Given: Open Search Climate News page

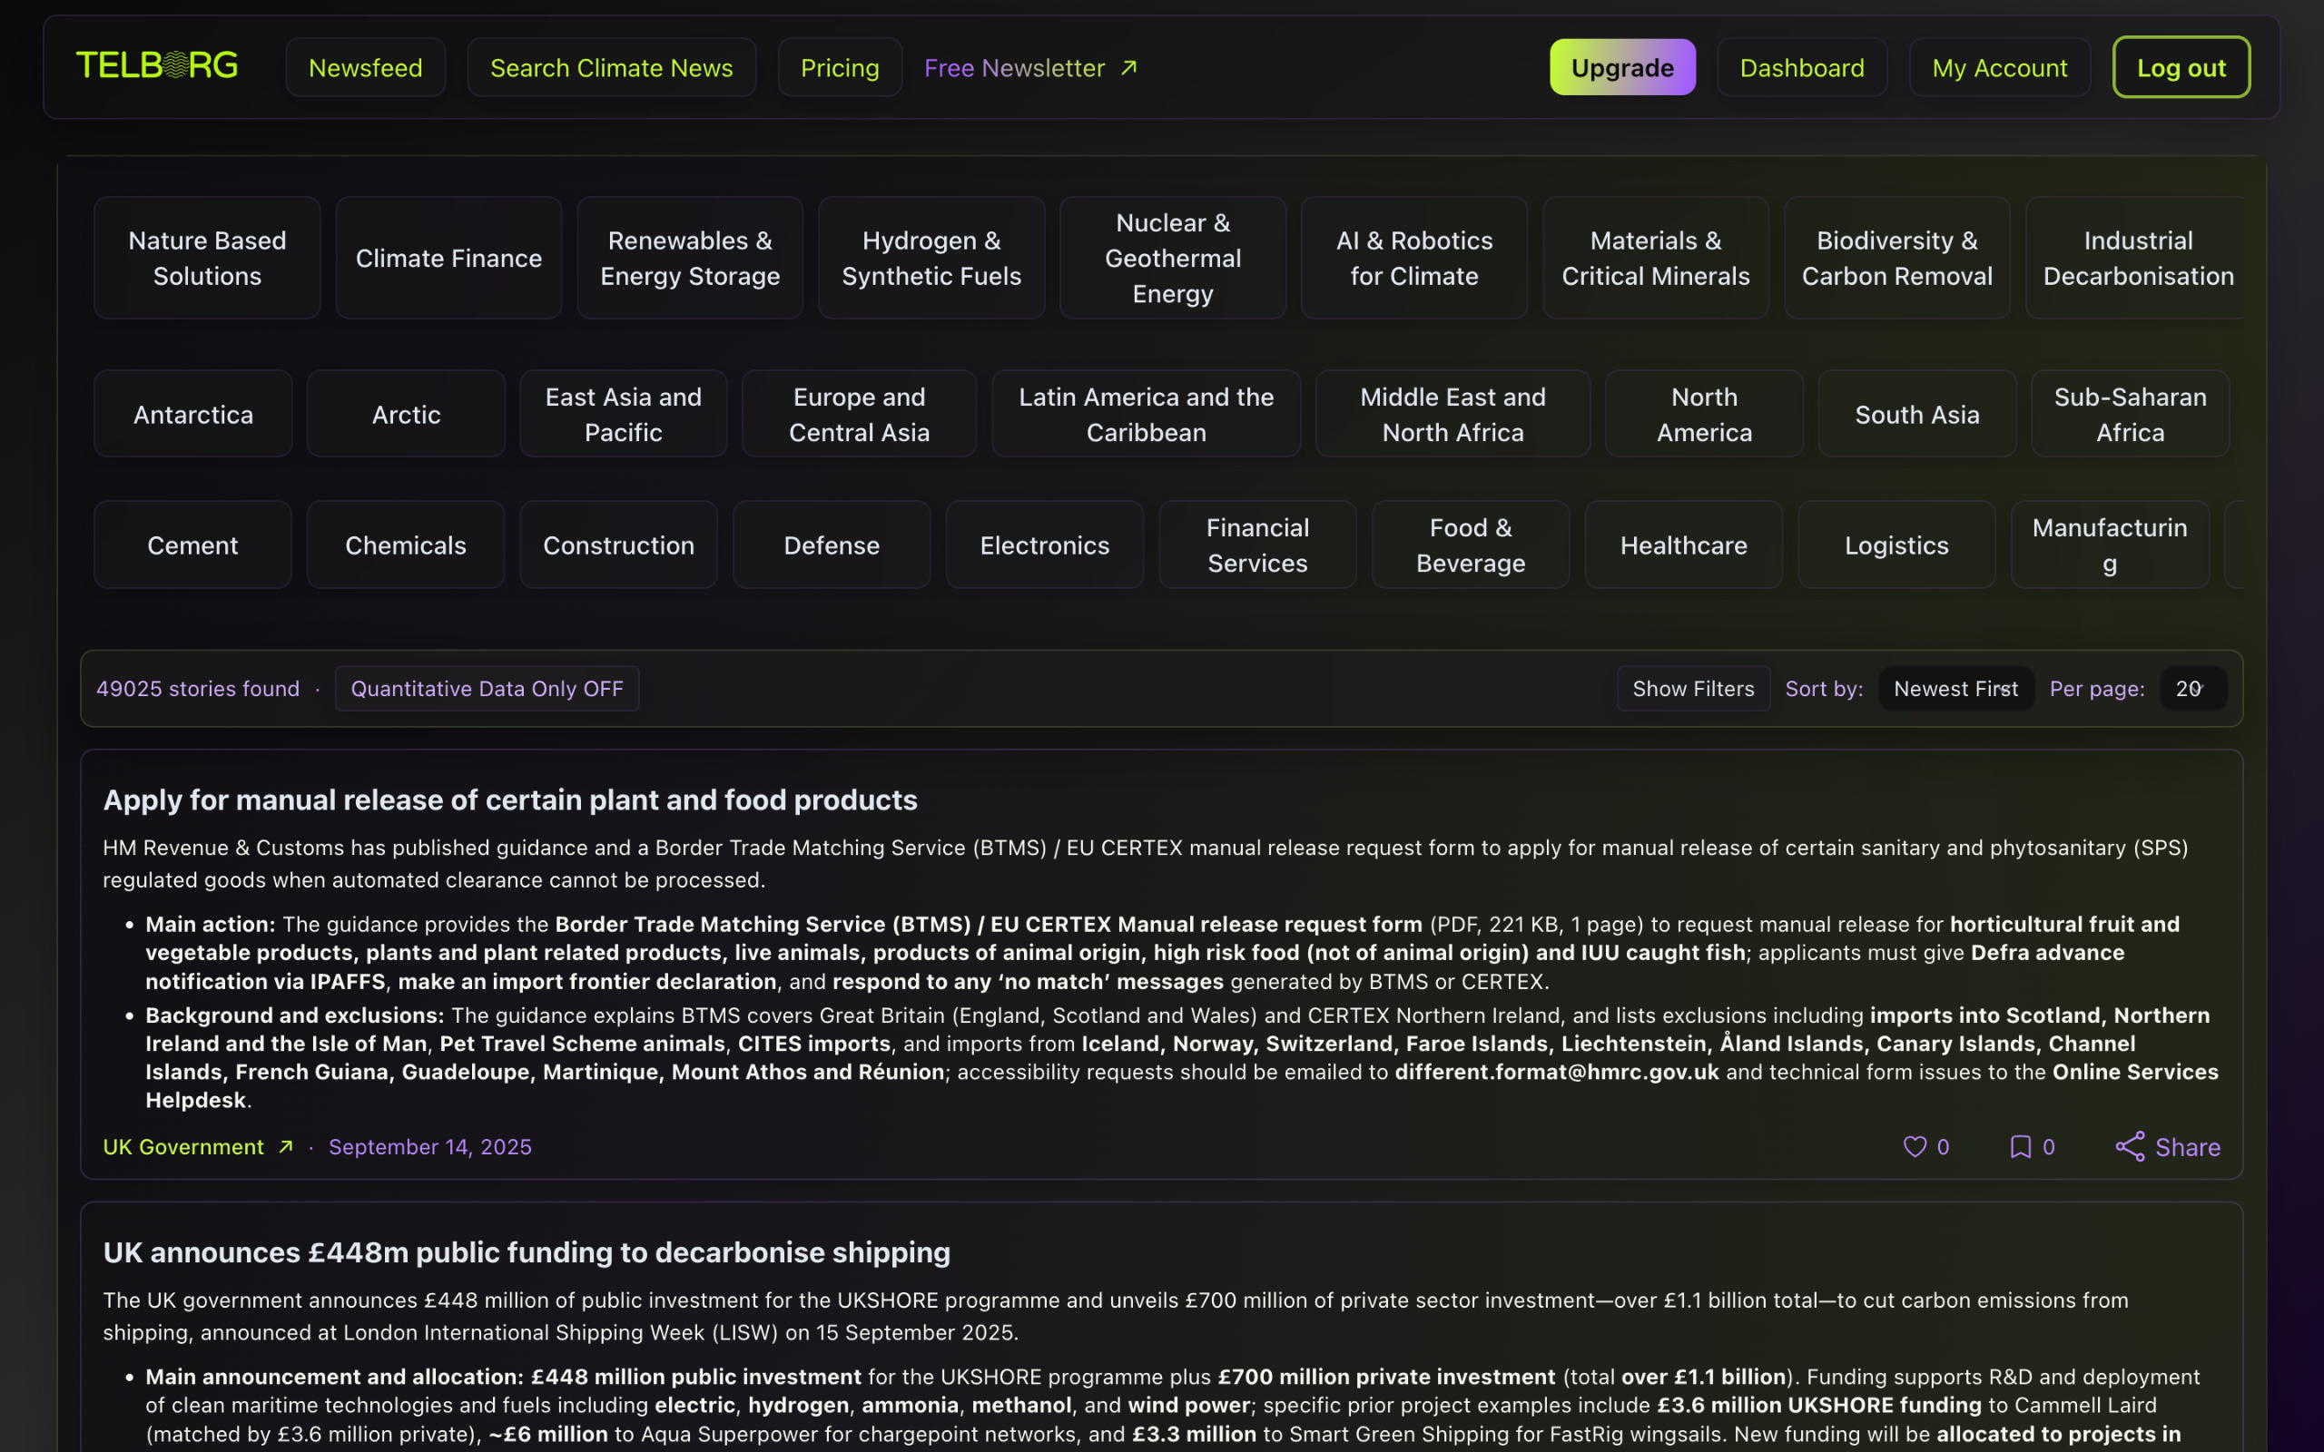Looking at the screenshot, I should tap(611, 67).
